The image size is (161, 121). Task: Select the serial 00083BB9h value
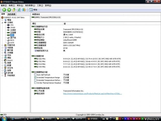pos(73,32)
